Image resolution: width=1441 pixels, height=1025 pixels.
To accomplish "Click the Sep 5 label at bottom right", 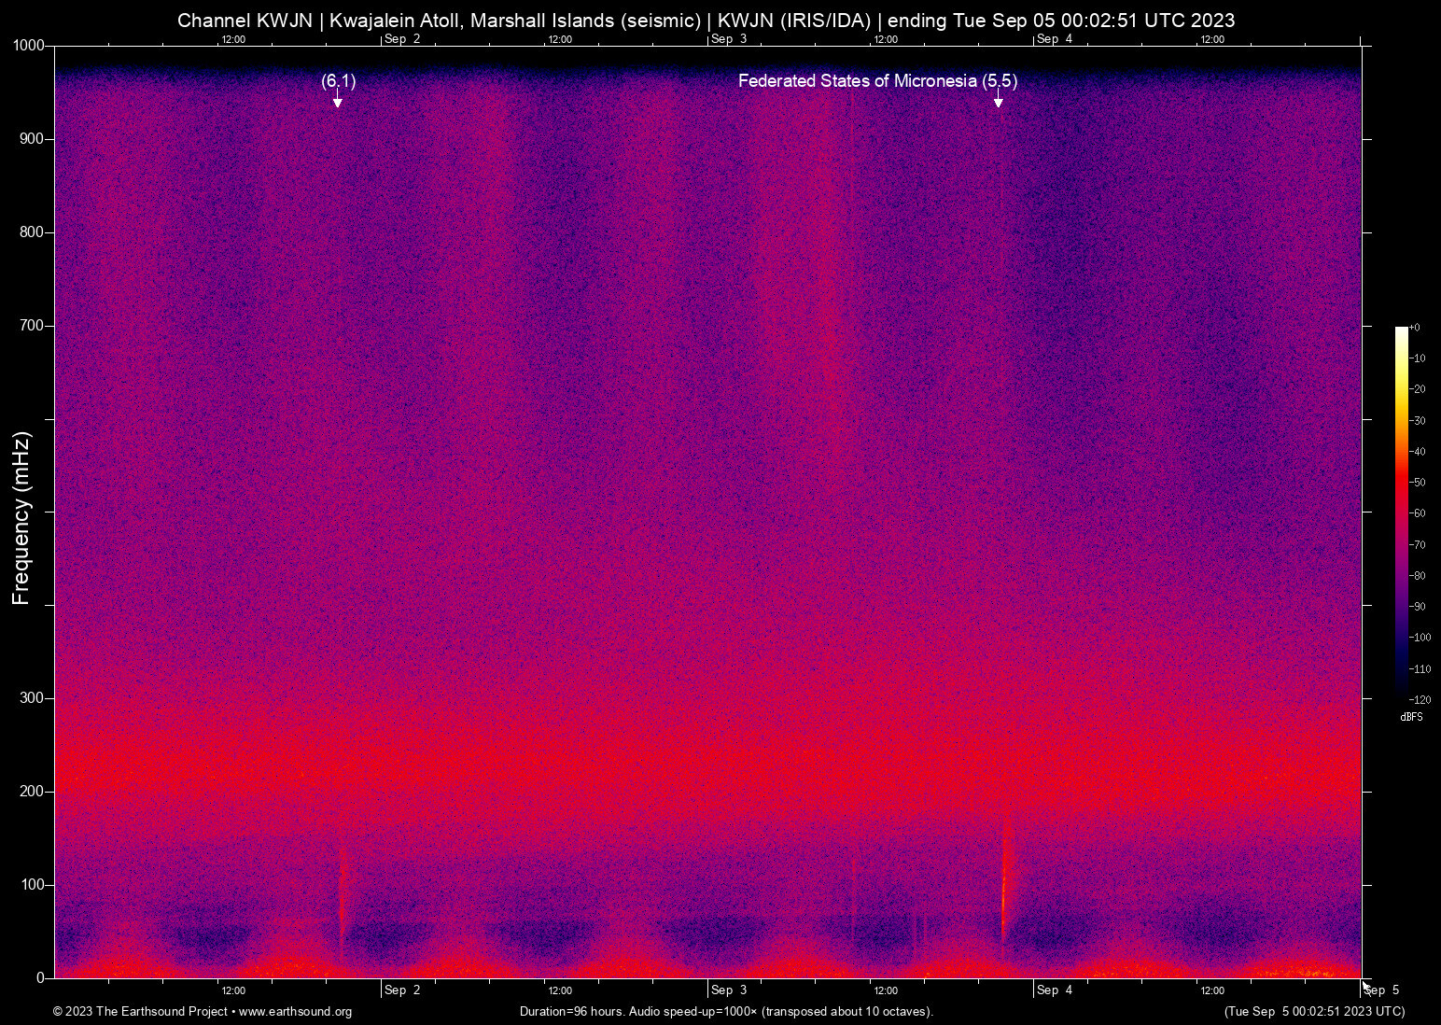I will 1381,990.
